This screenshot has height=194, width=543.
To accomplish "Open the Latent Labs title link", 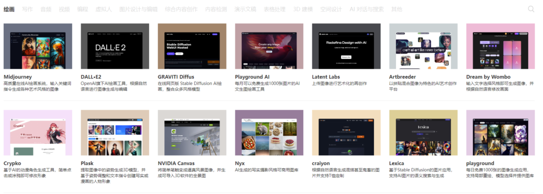I will coord(326,77).
